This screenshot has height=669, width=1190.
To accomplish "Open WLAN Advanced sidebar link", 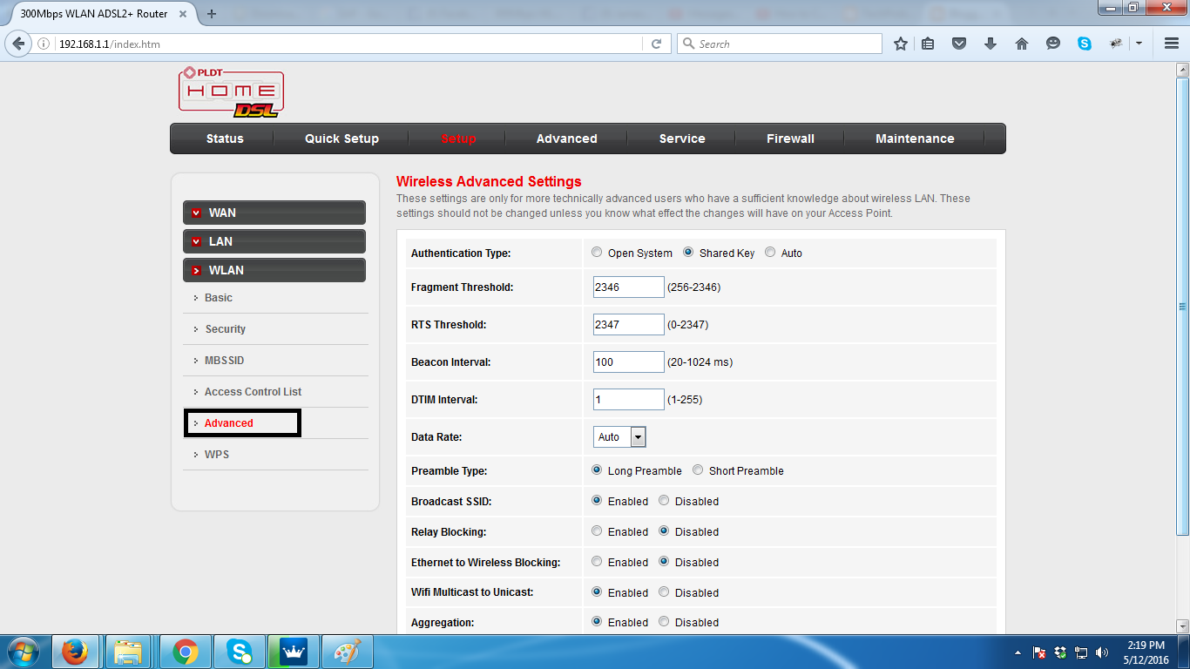I will pos(228,423).
